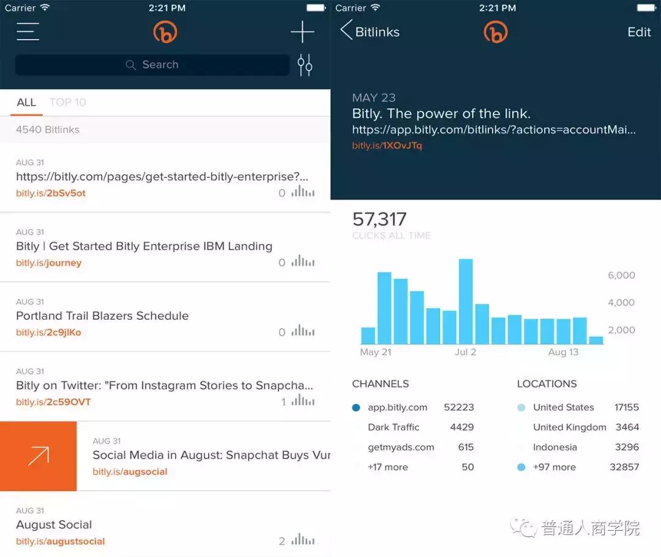Viewport: 661px width, 557px height.
Task: Tap the last short bar after Aug 13
Action: coord(596,340)
